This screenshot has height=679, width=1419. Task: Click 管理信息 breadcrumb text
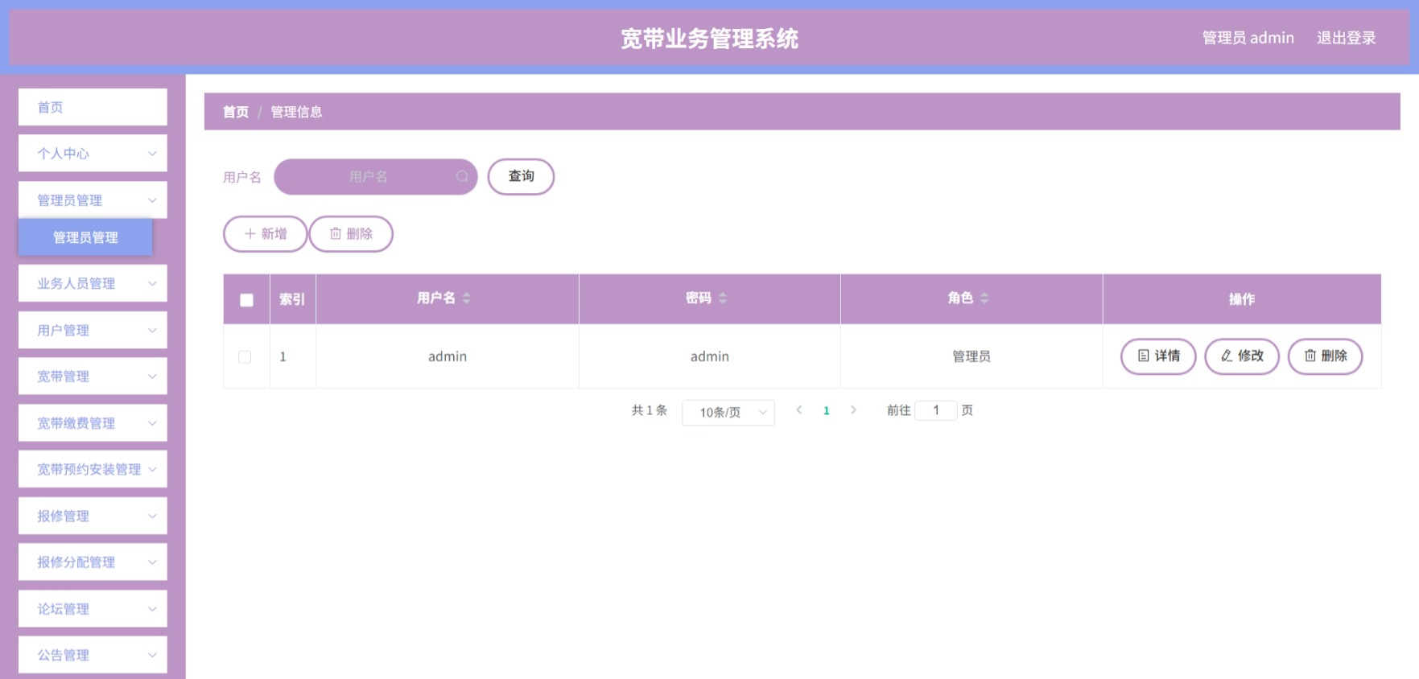[x=296, y=112]
